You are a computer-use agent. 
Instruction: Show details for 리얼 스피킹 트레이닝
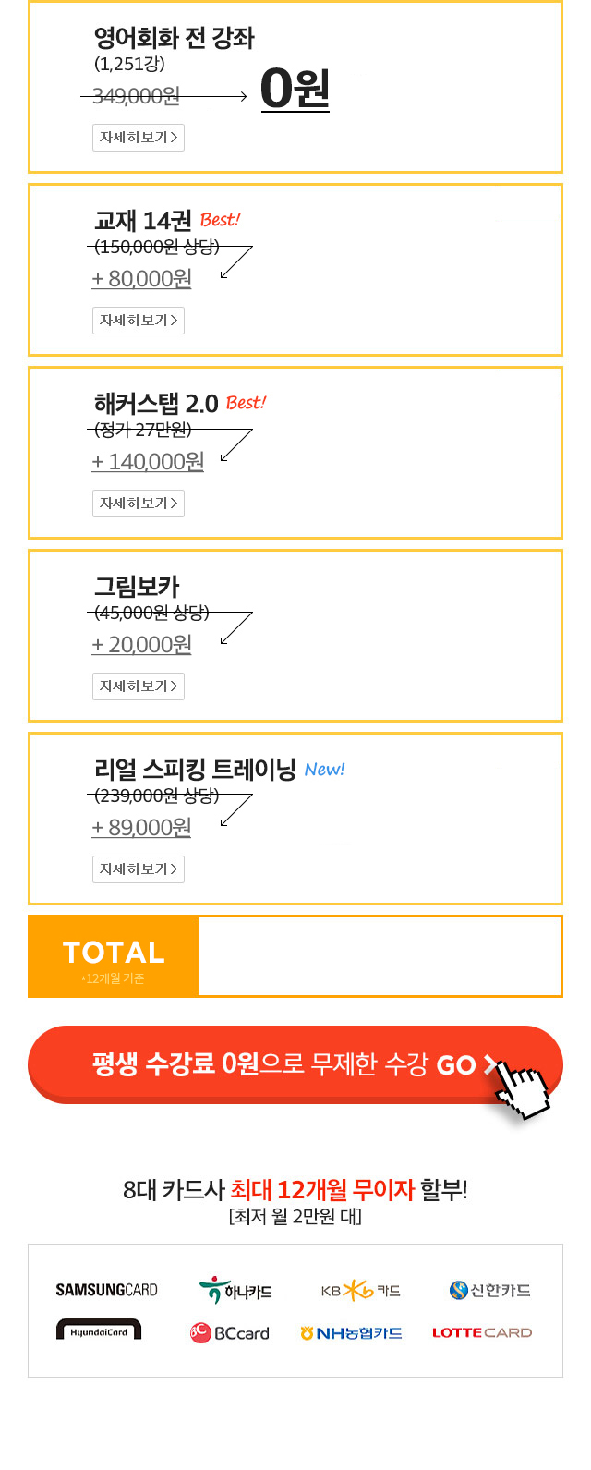[x=139, y=869]
